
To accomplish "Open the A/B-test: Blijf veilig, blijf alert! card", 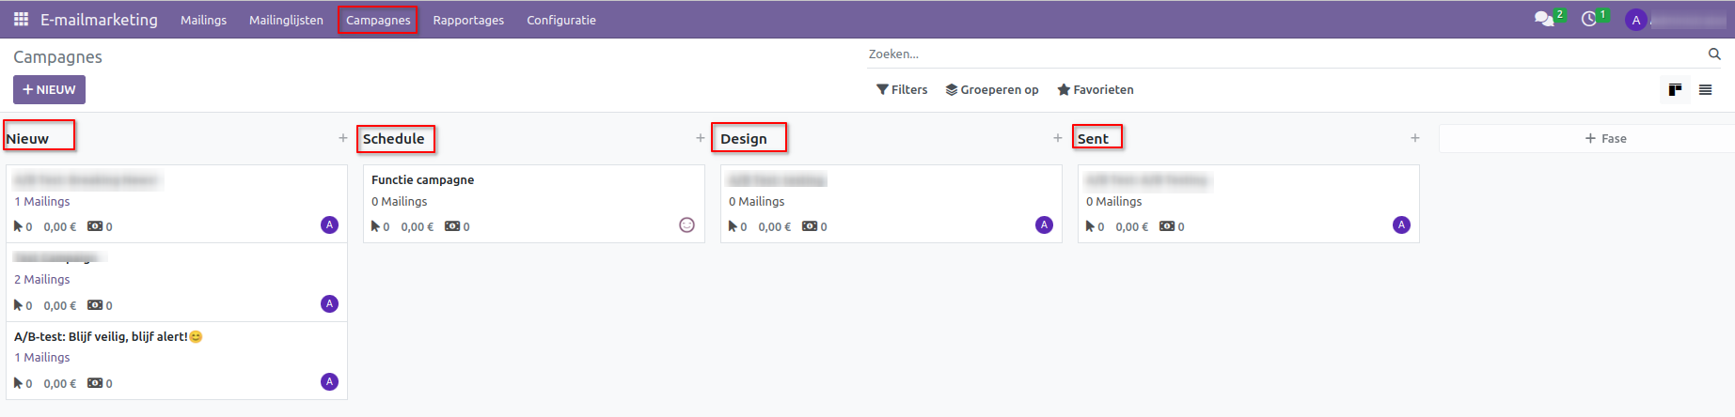I will pyautogui.click(x=177, y=361).
